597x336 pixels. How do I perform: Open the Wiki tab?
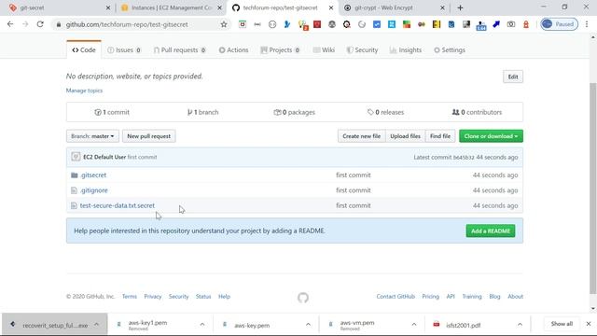pos(324,49)
